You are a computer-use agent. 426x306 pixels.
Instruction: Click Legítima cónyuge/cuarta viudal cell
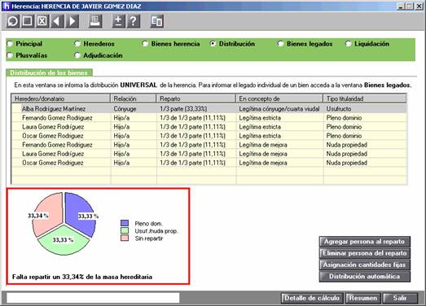(x=279, y=109)
